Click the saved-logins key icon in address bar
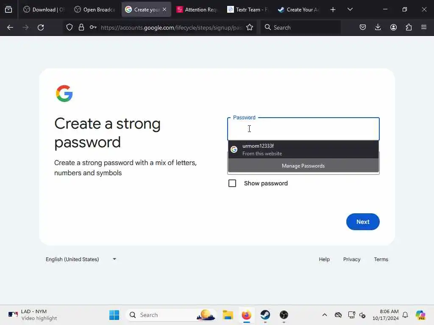Image resolution: width=434 pixels, height=325 pixels. tap(93, 28)
